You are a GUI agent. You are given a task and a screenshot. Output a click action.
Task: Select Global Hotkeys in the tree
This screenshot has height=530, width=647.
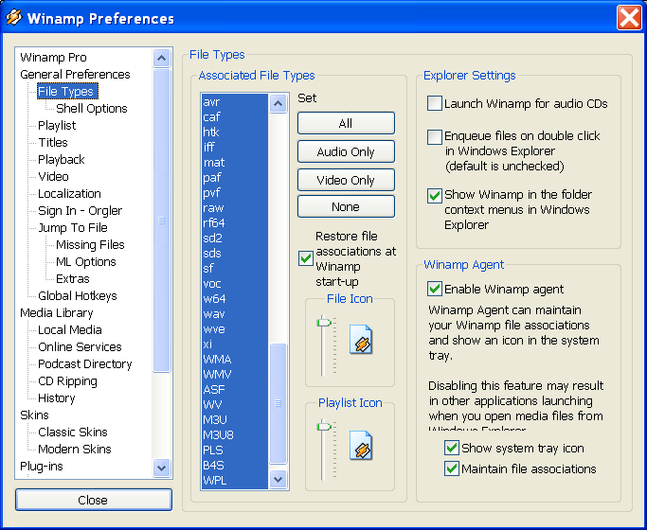pos(77,295)
